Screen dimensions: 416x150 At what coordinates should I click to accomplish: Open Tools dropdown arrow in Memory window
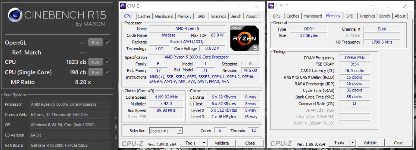(353, 143)
